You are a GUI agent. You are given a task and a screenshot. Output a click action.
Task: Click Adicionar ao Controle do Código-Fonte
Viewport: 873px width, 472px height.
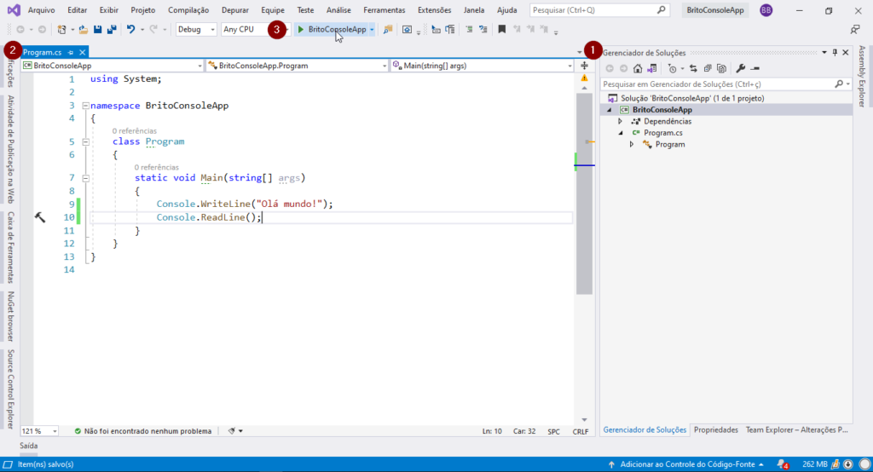click(687, 464)
